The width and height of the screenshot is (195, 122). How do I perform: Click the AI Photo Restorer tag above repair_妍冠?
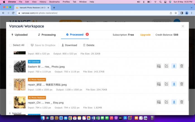[x=37, y=80]
